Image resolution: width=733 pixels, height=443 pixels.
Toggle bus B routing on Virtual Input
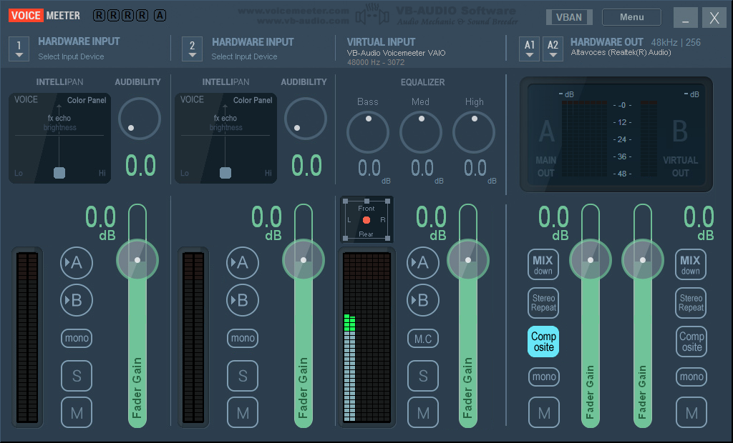(422, 300)
